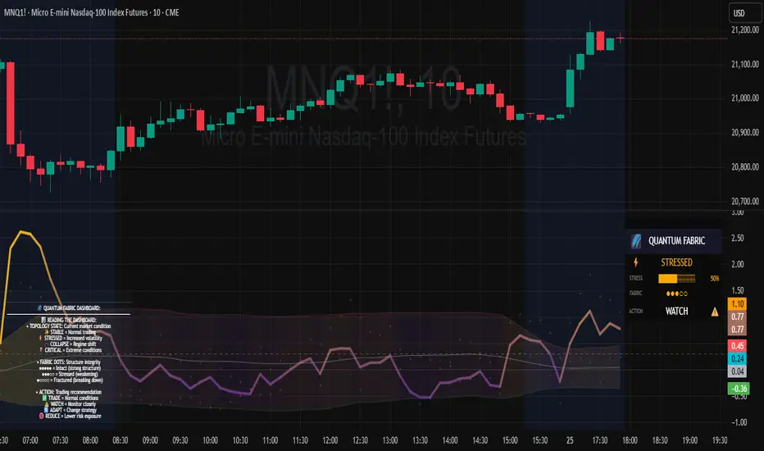Click the 21,000.00 price axis label

745,98
